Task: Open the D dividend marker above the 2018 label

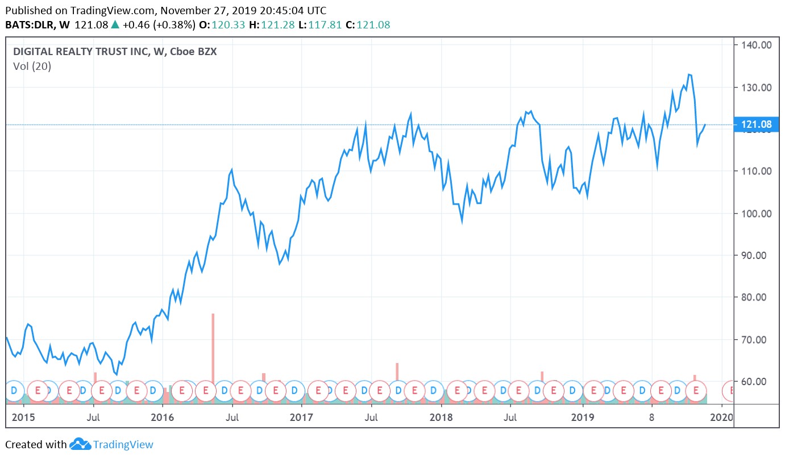Action: coord(433,391)
